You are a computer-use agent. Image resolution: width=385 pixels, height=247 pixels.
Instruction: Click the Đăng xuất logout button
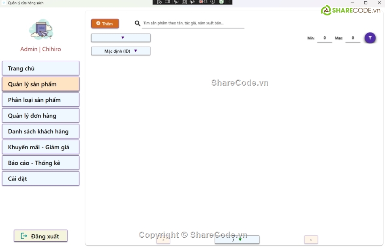coord(41,236)
